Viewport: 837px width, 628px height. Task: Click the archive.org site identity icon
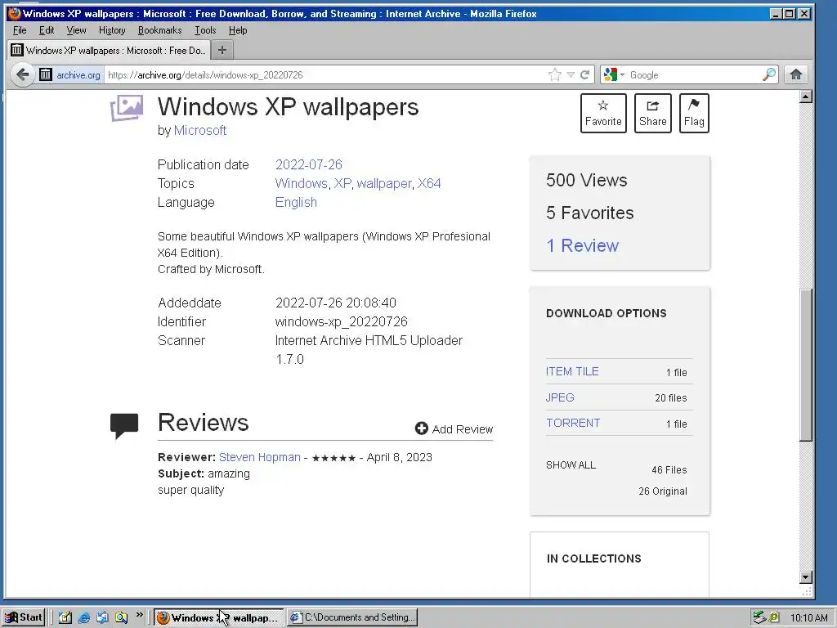[46, 74]
